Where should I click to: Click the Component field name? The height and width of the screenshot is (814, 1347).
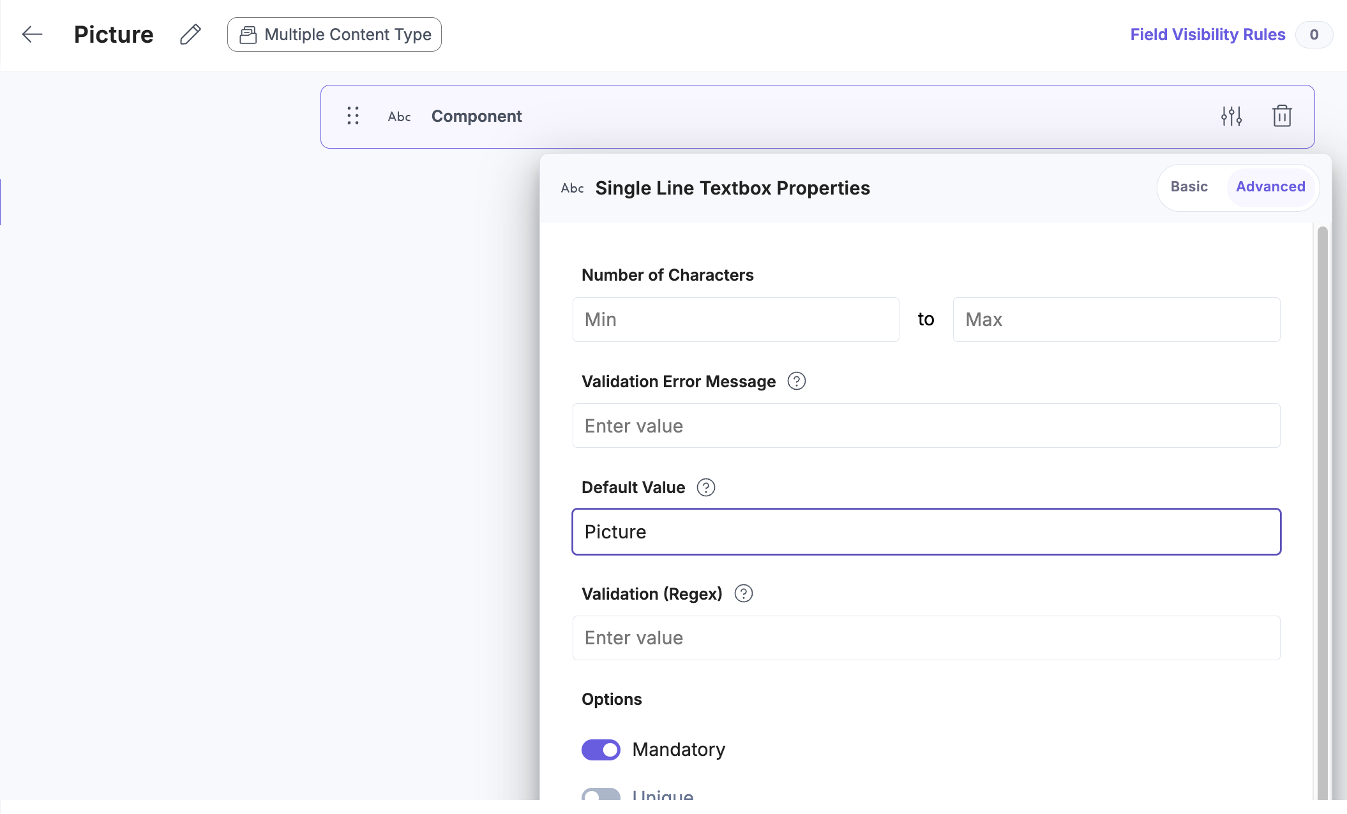[x=476, y=116]
